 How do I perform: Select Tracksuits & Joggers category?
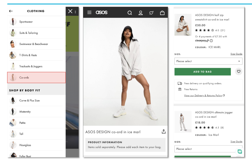[36, 66]
